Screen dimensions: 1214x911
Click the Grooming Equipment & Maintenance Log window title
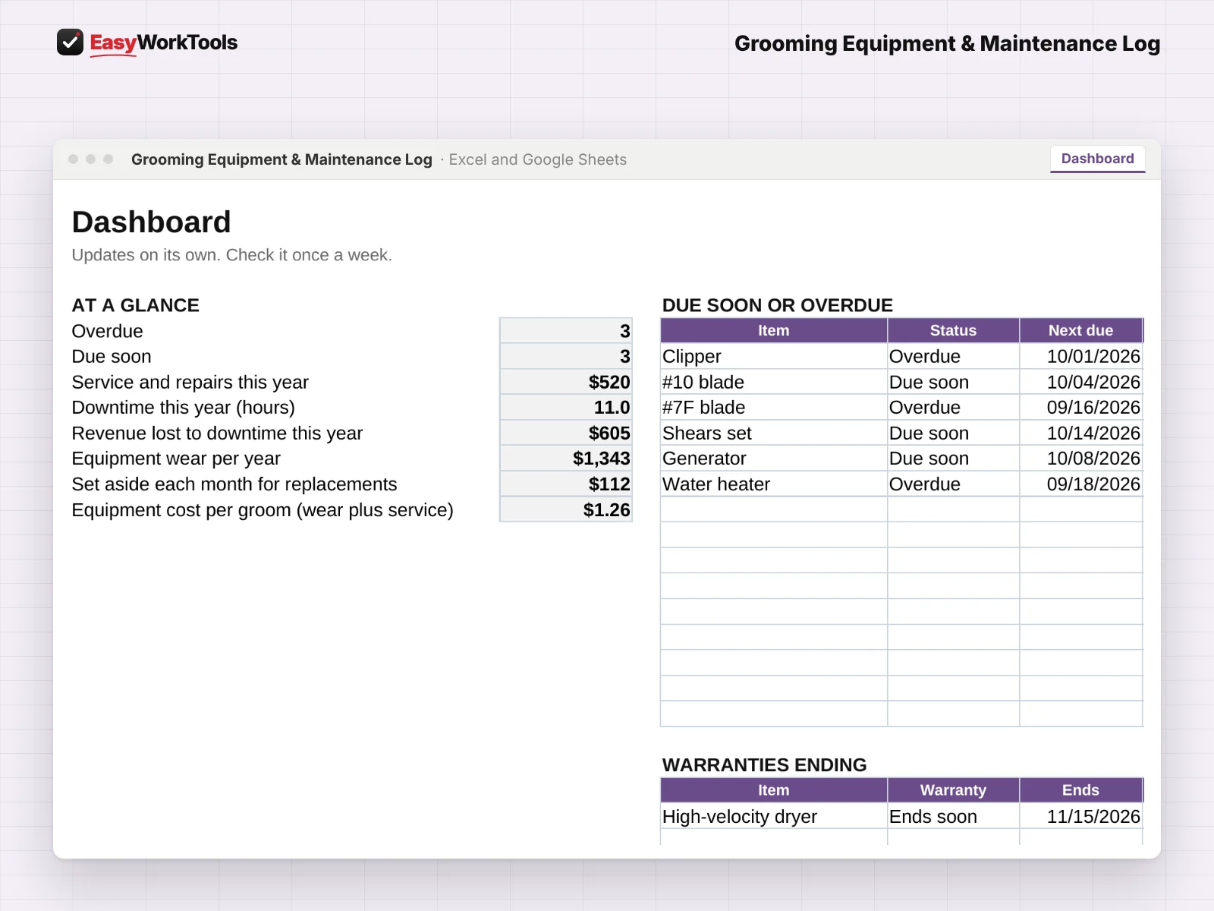281,159
